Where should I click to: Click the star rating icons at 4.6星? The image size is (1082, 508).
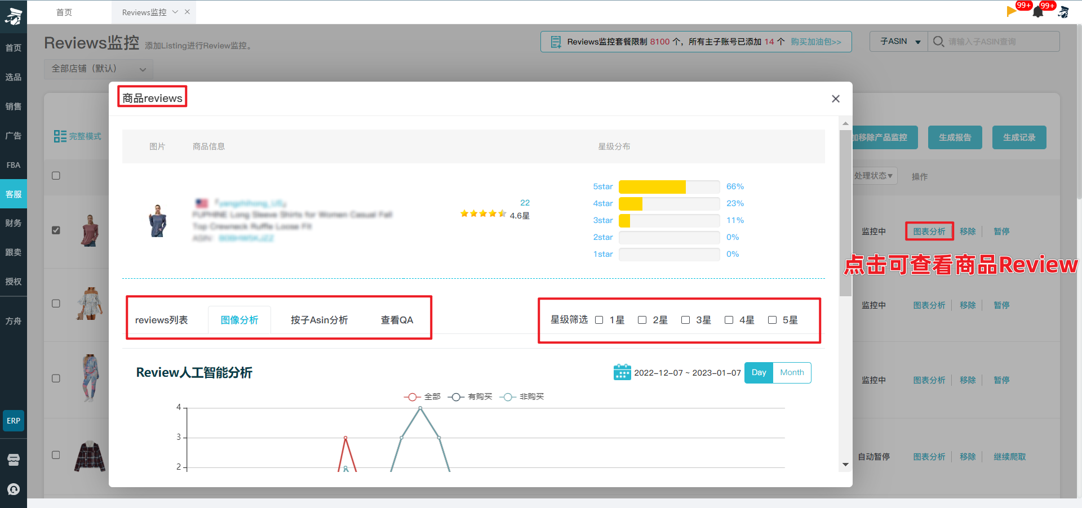(483, 213)
